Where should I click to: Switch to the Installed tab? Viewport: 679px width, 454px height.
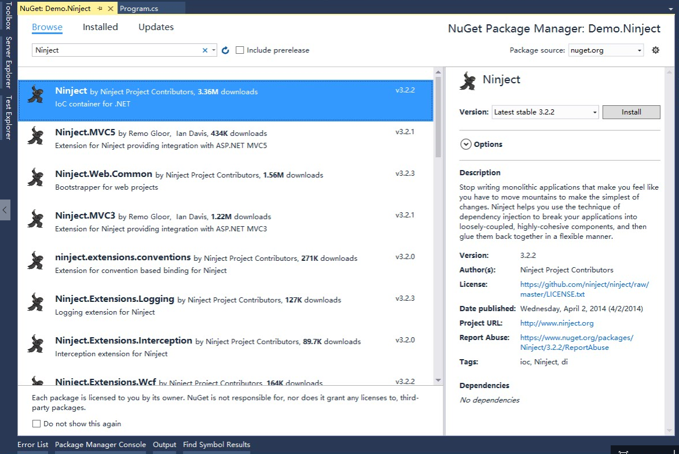[x=100, y=27]
